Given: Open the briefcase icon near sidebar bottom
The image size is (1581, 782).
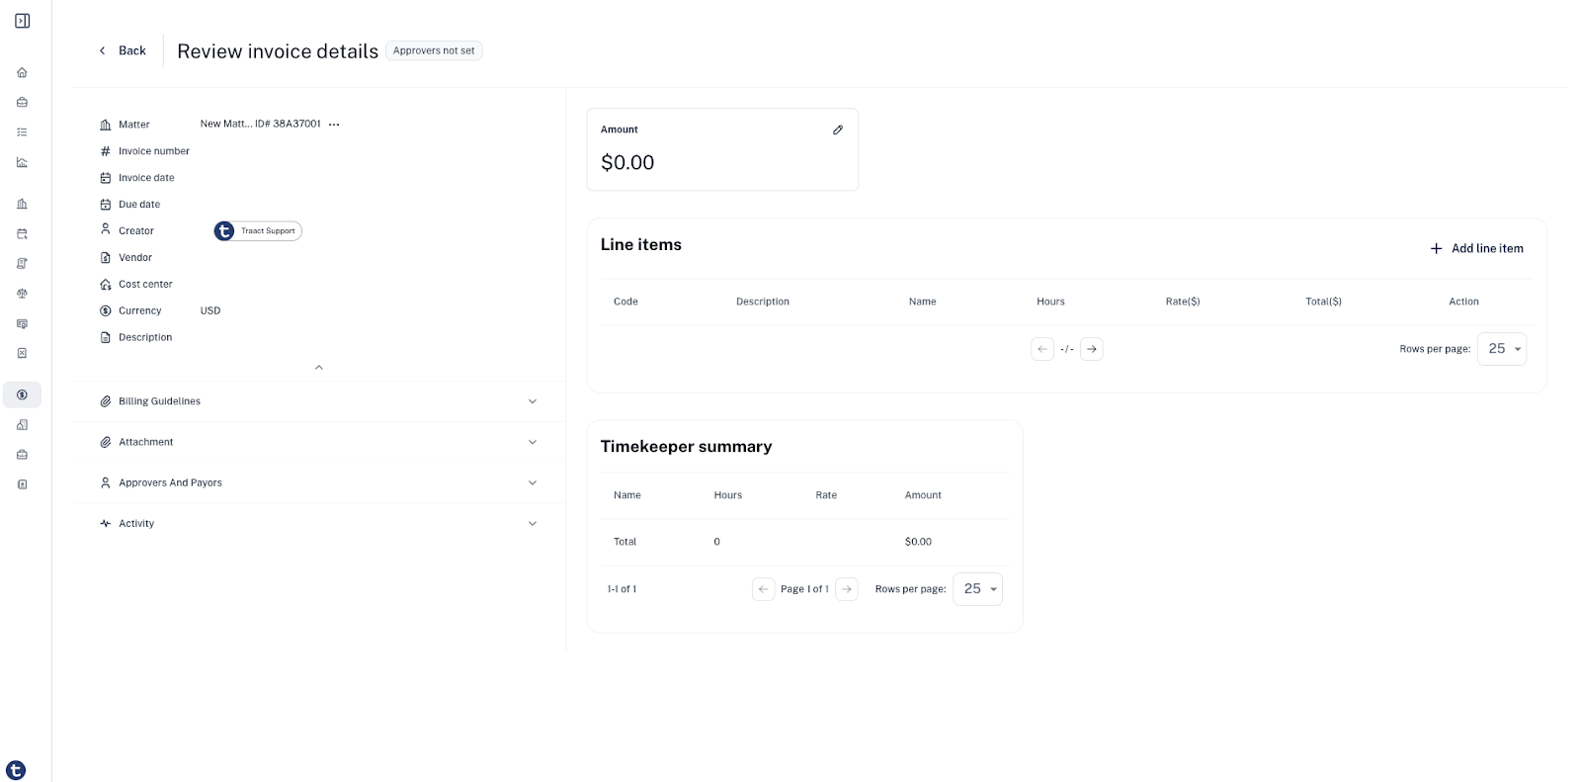Looking at the screenshot, I should pos(22,455).
